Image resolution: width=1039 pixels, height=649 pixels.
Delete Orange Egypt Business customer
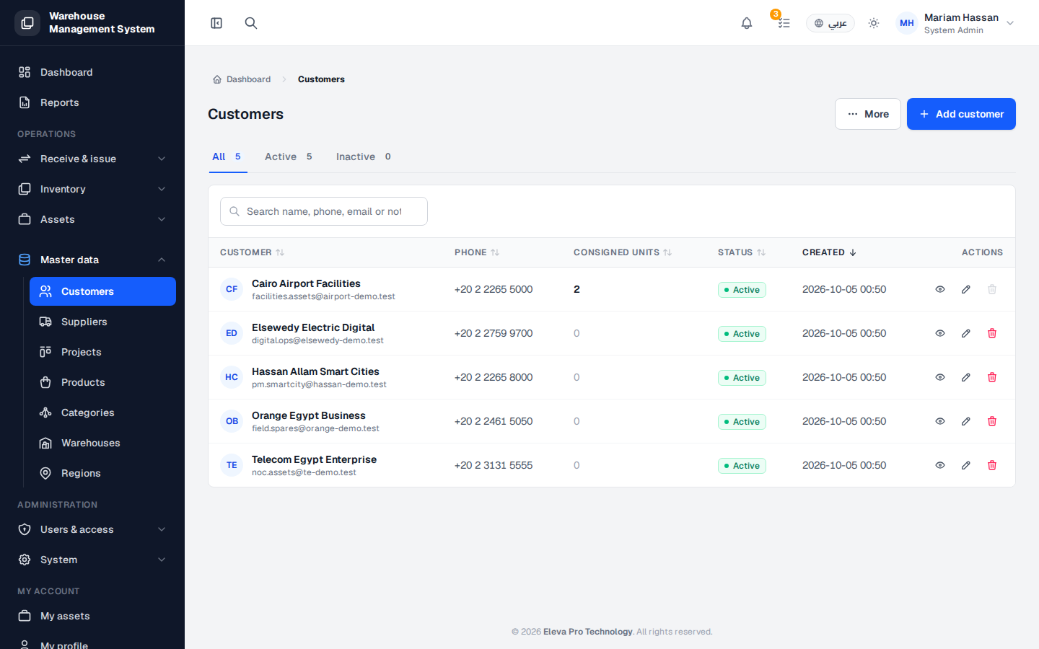[x=992, y=421]
